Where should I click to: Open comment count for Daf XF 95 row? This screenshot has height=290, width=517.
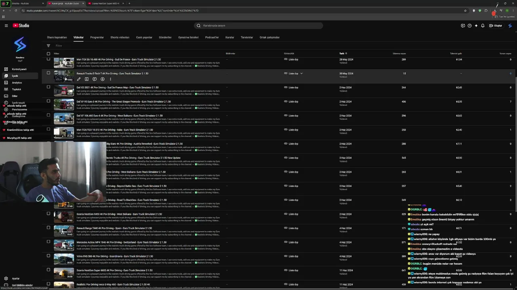click(511, 101)
